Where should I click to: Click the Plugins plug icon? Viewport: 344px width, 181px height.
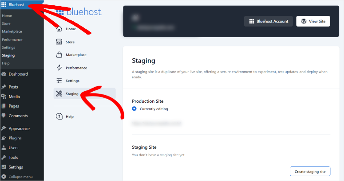click(4, 138)
